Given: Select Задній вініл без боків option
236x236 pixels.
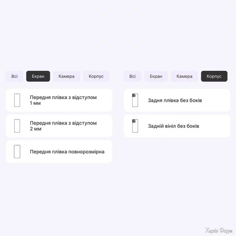Looking at the screenshot, I should click(x=173, y=126).
